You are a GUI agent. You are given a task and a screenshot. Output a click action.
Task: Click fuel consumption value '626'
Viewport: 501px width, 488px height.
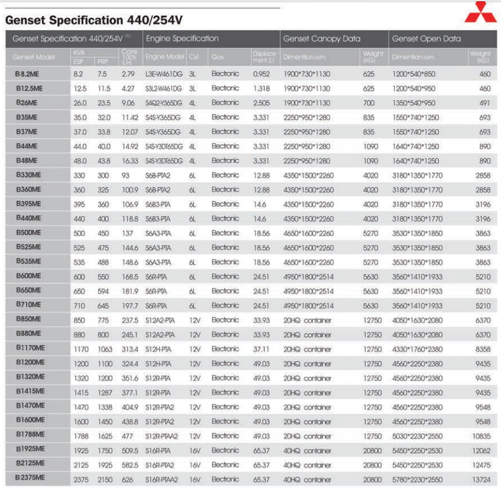127,480
